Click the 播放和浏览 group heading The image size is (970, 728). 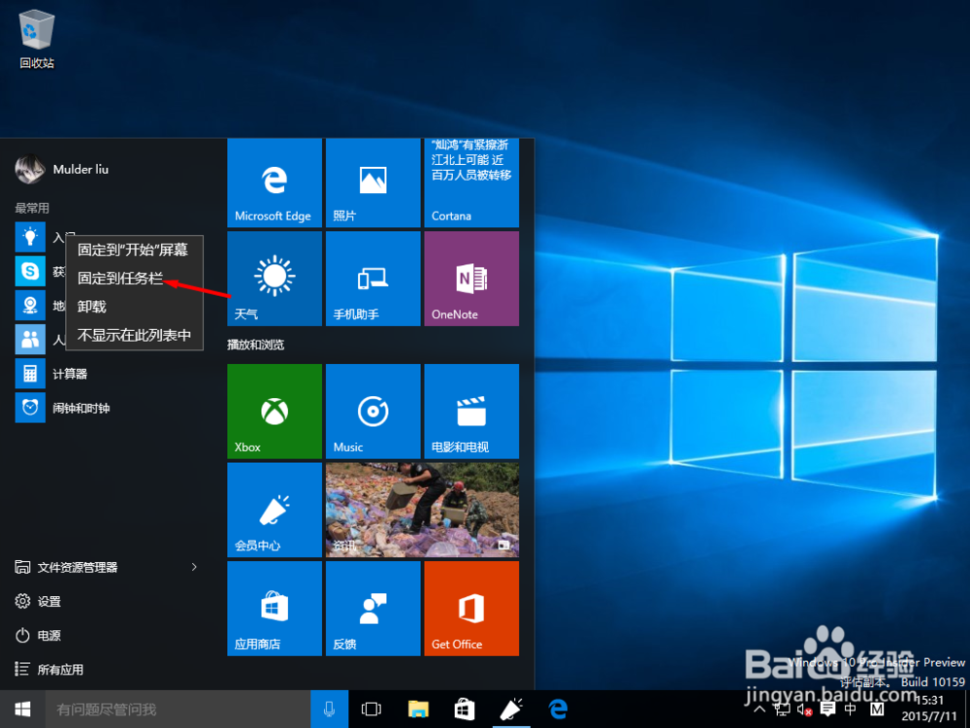coord(255,345)
